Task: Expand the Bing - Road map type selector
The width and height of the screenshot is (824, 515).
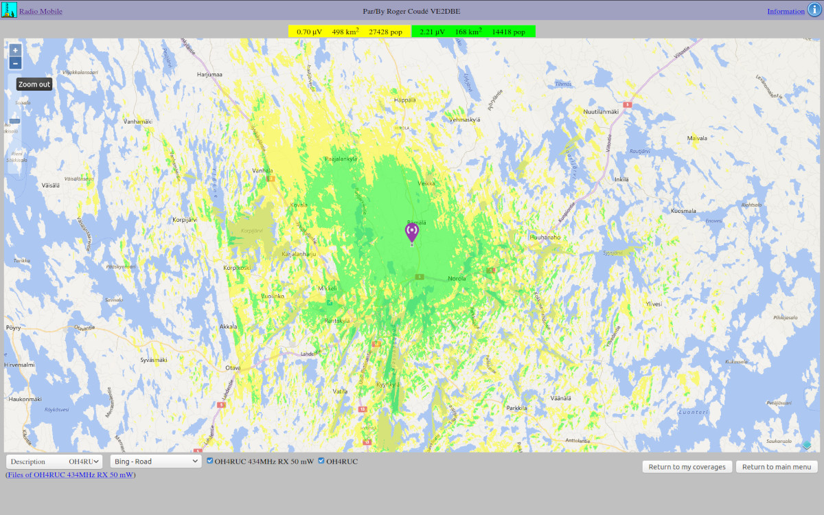Action: [x=155, y=461]
